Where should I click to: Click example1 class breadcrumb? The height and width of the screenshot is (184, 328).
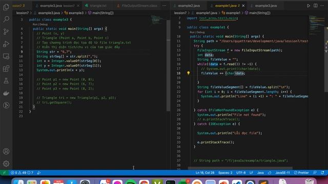coord(233,13)
